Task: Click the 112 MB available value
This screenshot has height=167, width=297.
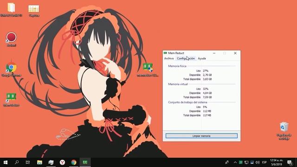Action: [207, 111]
